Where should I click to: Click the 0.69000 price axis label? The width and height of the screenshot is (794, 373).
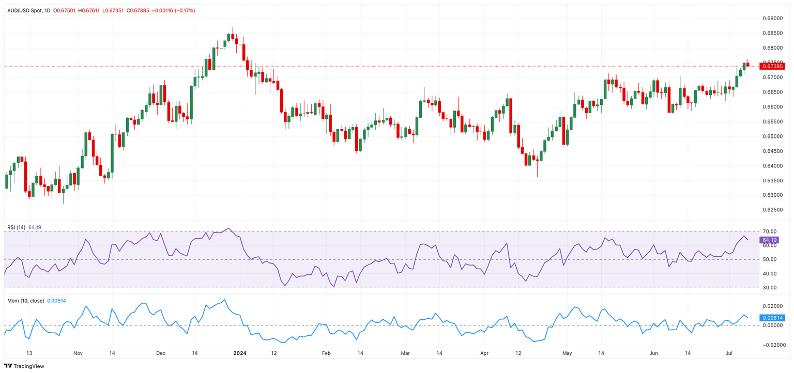[772, 19]
